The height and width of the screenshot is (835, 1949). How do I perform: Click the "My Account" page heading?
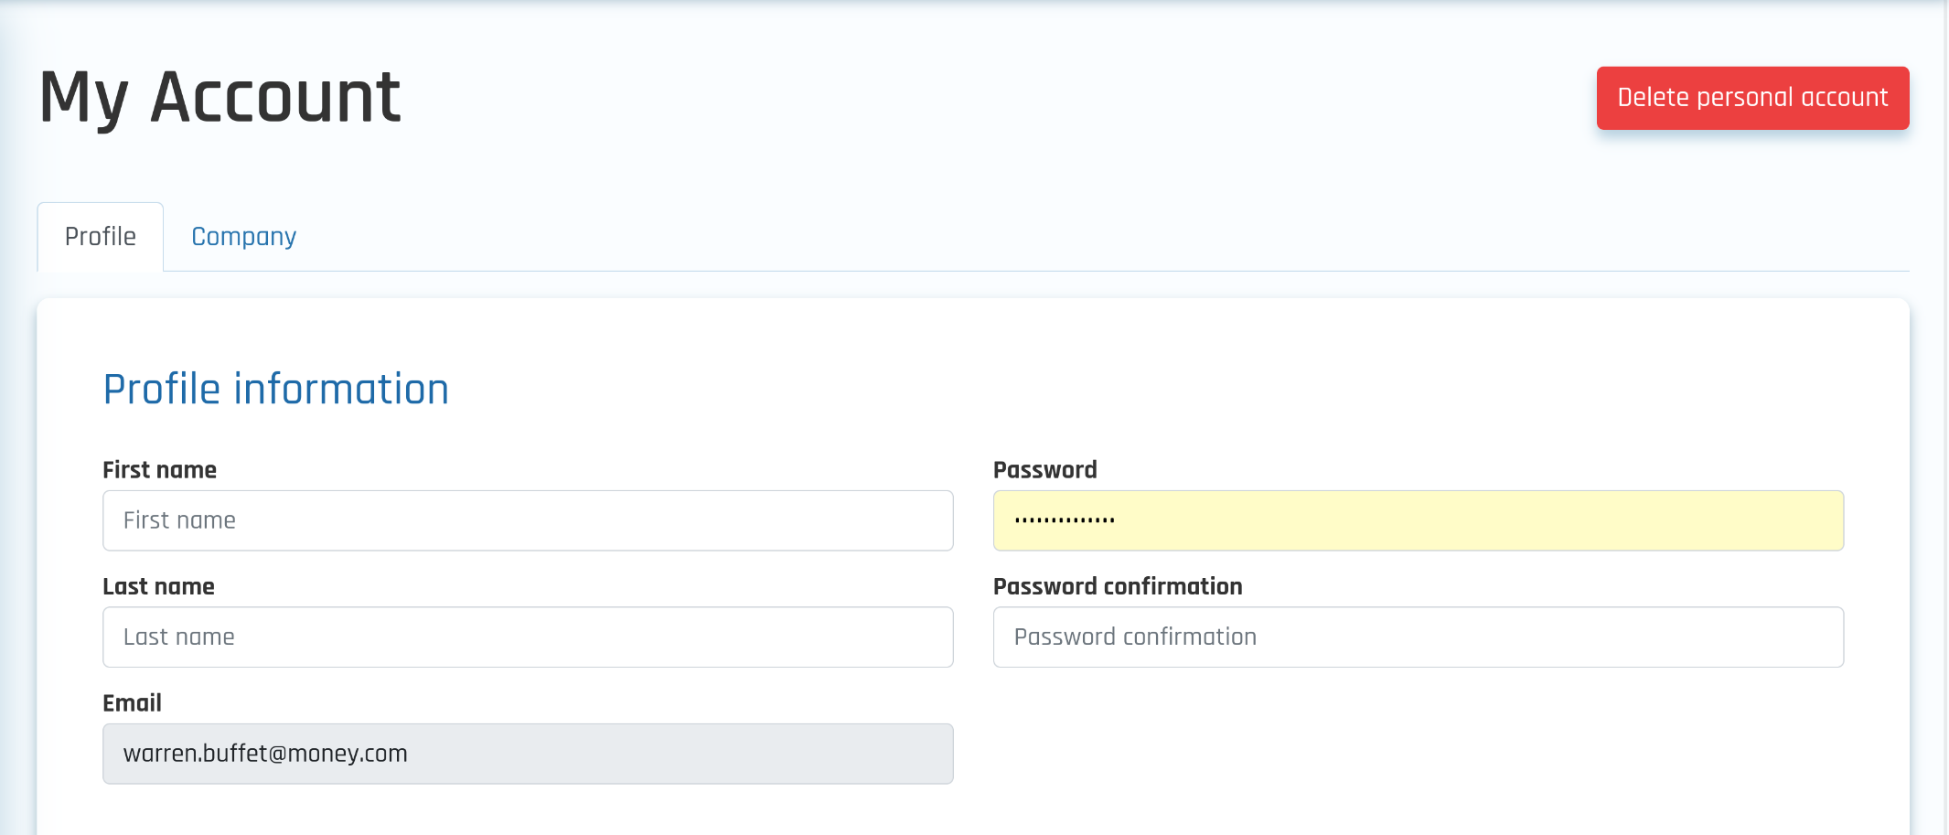coord(220,97)
